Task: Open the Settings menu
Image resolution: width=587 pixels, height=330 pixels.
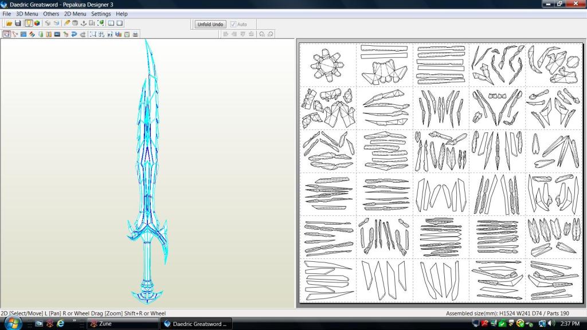Action: coord(101,14)
